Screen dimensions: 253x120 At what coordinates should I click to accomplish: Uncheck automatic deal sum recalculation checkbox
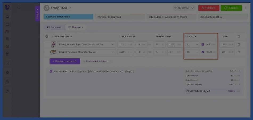pyautogui.click(x=51, y=71)
